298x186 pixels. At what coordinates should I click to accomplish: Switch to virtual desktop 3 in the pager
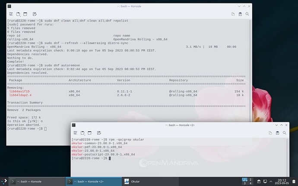(x=244, y=183)
